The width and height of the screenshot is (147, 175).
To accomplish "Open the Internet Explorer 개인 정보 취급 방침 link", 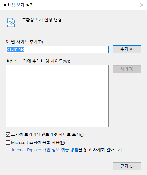I will [45, 150].
